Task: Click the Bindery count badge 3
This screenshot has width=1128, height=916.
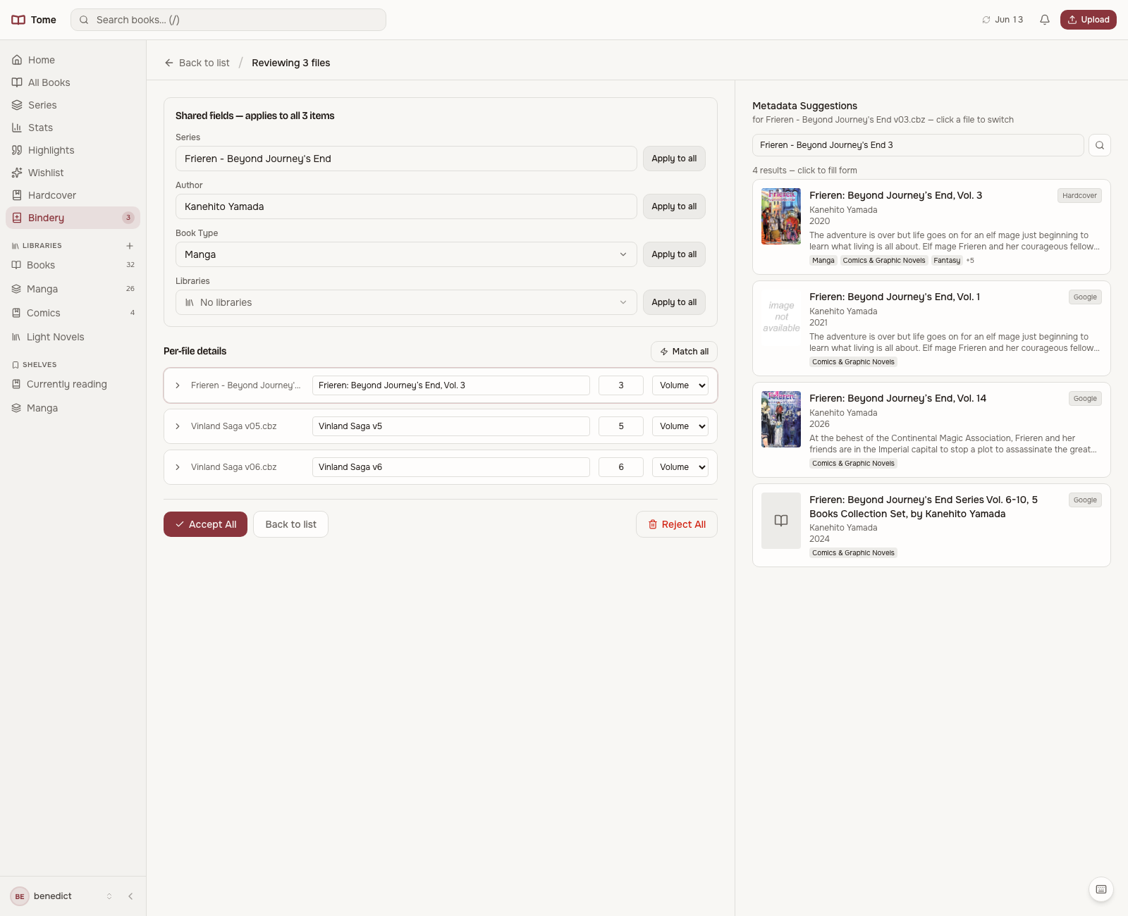Action: (x=128, y=218)
